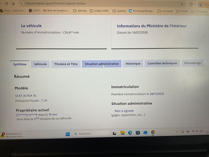This screenshot has width=209, height=157.
Task: Reload the page with the refresh icon
Action: coord(6,4)
